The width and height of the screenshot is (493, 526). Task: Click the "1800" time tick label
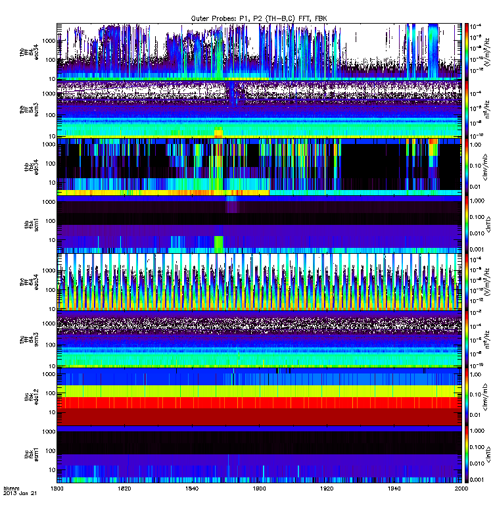coord(57,489)
